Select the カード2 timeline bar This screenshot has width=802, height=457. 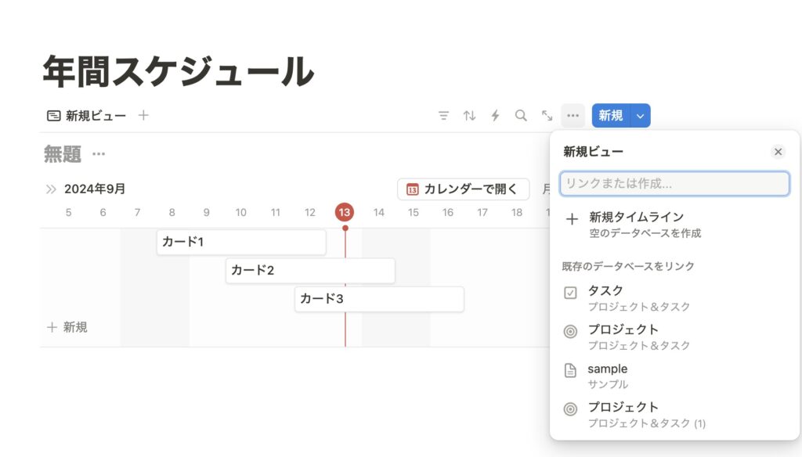click(x=310, y=271)
